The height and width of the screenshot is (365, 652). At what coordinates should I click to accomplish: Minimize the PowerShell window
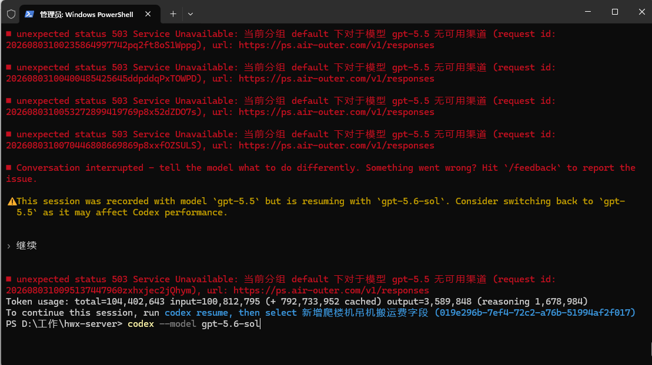tap(588, 12)
